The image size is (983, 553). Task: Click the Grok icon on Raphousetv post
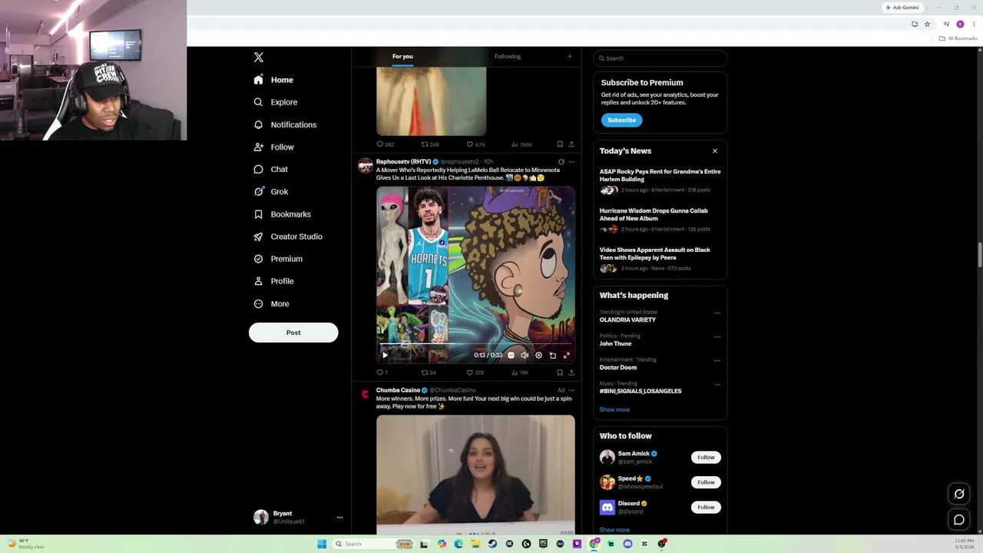pyautogui.click(x=561, y=162)
